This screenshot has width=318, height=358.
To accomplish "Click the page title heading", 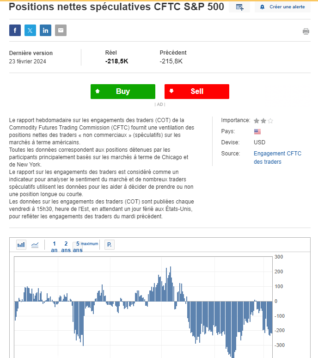I will click(x=116, y=7).
